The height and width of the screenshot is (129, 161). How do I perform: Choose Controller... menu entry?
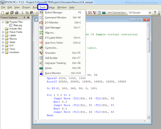62,48
